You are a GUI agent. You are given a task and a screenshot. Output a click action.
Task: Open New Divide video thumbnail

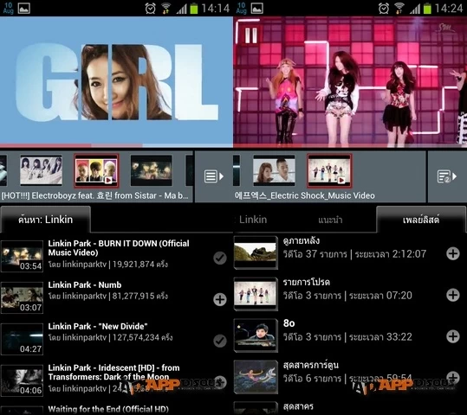pos(22,339)
